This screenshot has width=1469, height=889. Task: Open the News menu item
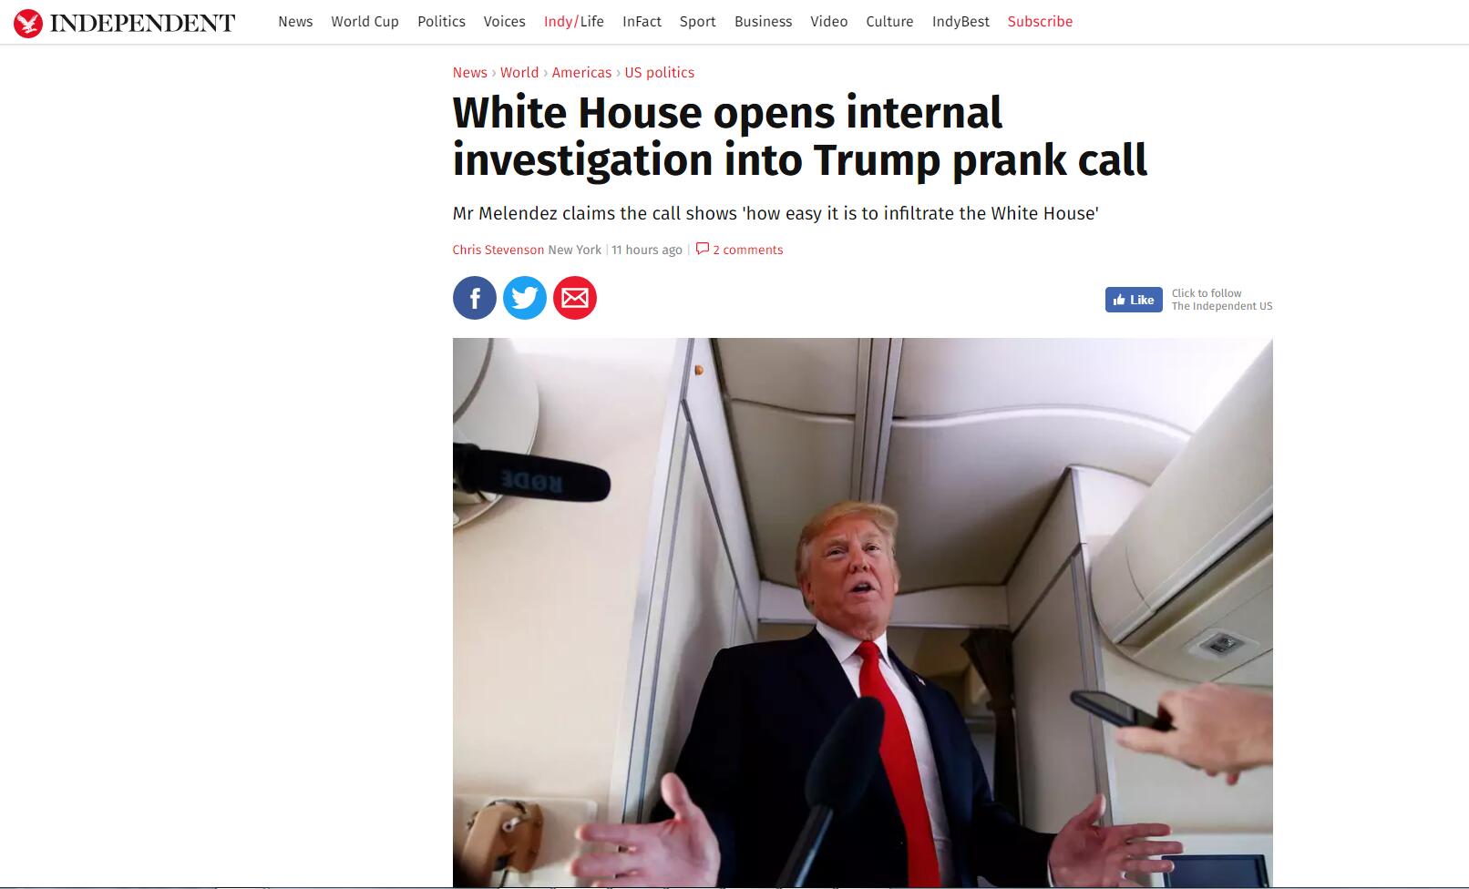click(x=295, y=22)
